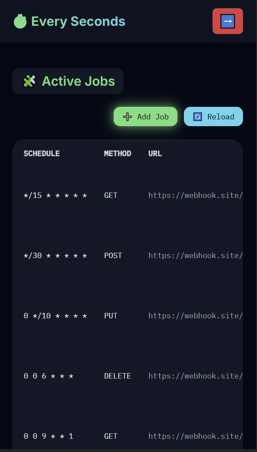
Task: Click the Every Seconds title text
Action: (78, 21)
